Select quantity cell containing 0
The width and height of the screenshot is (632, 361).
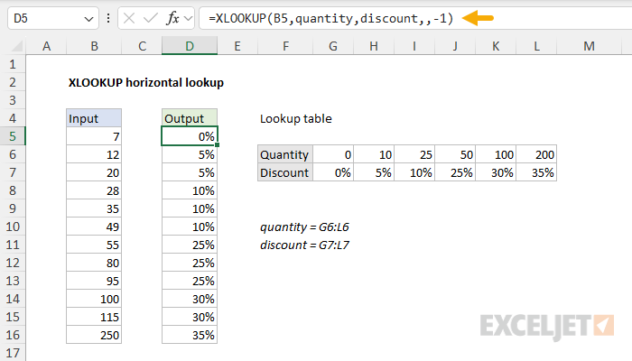tap(333, 154)
